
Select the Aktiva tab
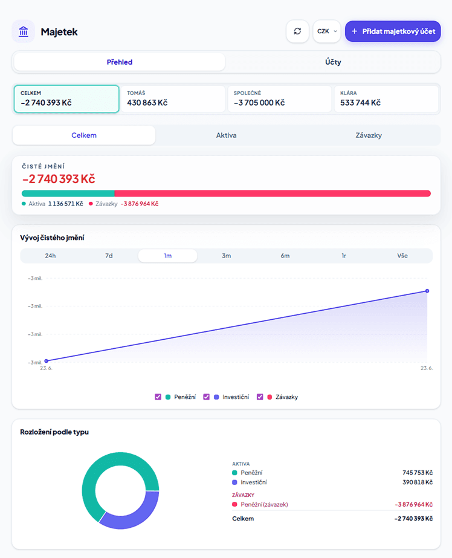[226, 135]
